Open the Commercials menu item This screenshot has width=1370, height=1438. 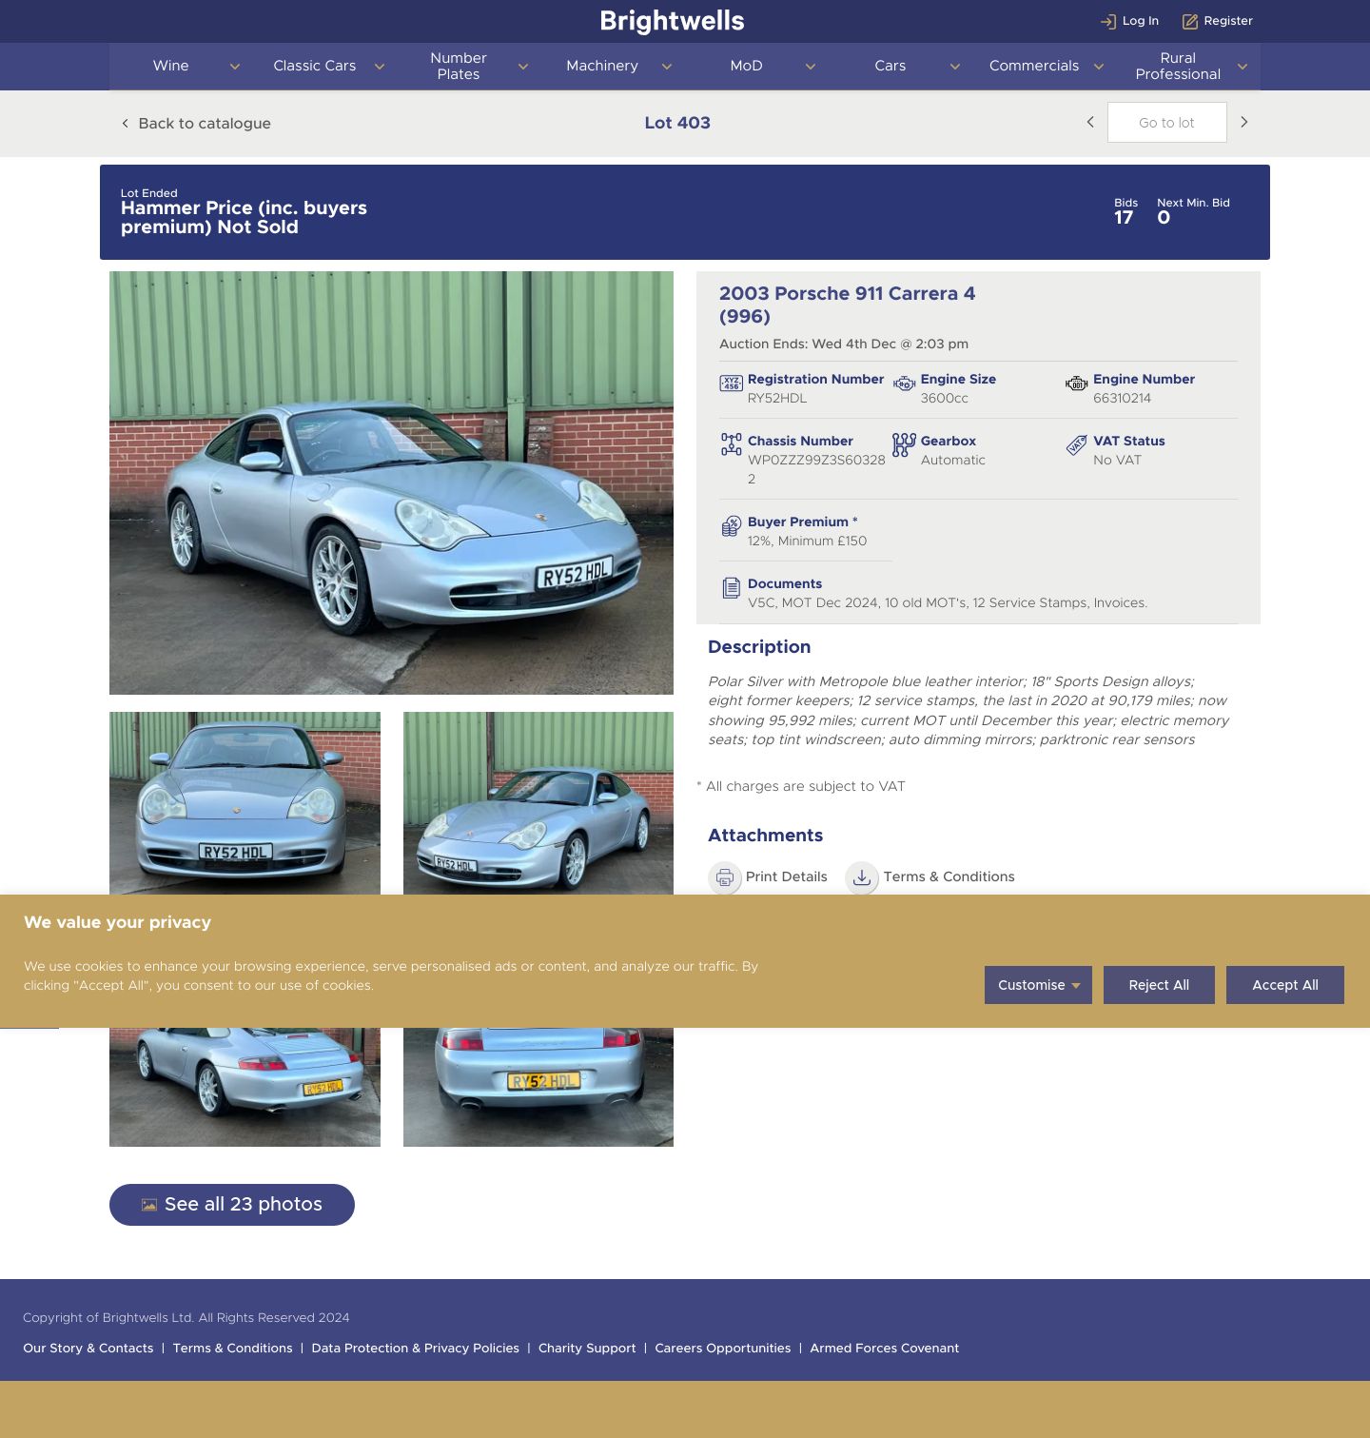1034,66
